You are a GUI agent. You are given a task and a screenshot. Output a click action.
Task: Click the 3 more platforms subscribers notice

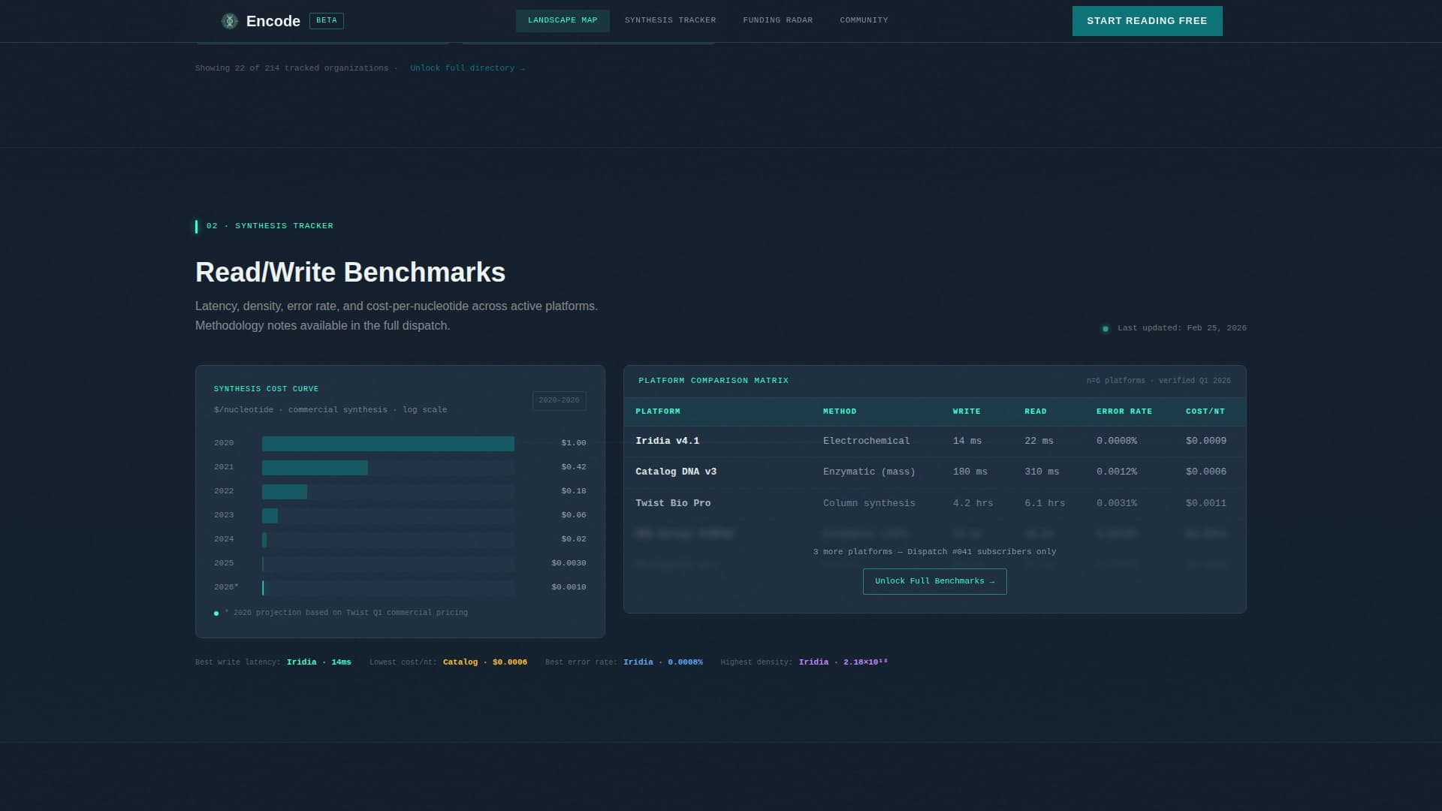point(934,552)
